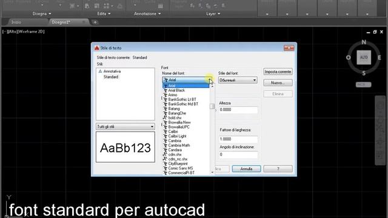Click the Annulla button

click(x=246, y=169)
